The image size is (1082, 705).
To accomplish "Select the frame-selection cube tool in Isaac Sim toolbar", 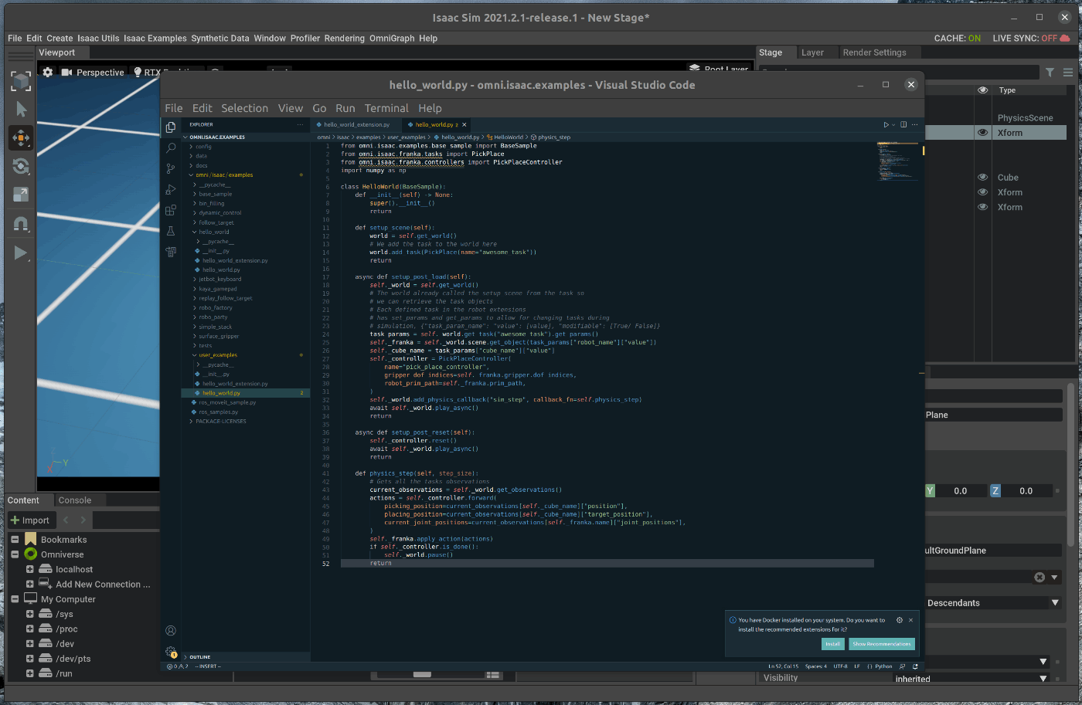I will point(21,81).
